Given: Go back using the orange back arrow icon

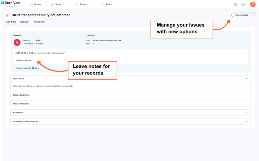Looking at the screenshot, I should (x=8, y=15).
